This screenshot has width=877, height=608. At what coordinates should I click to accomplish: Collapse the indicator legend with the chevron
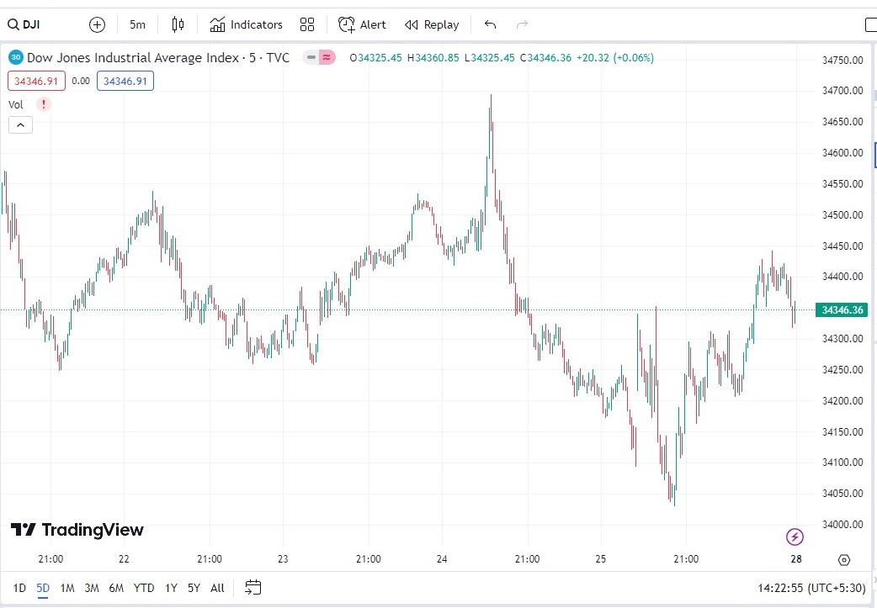tap(20, 125)
